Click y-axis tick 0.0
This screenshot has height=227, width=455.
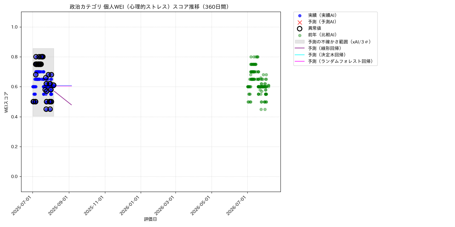pyautogui.click(x=15, y=176)
